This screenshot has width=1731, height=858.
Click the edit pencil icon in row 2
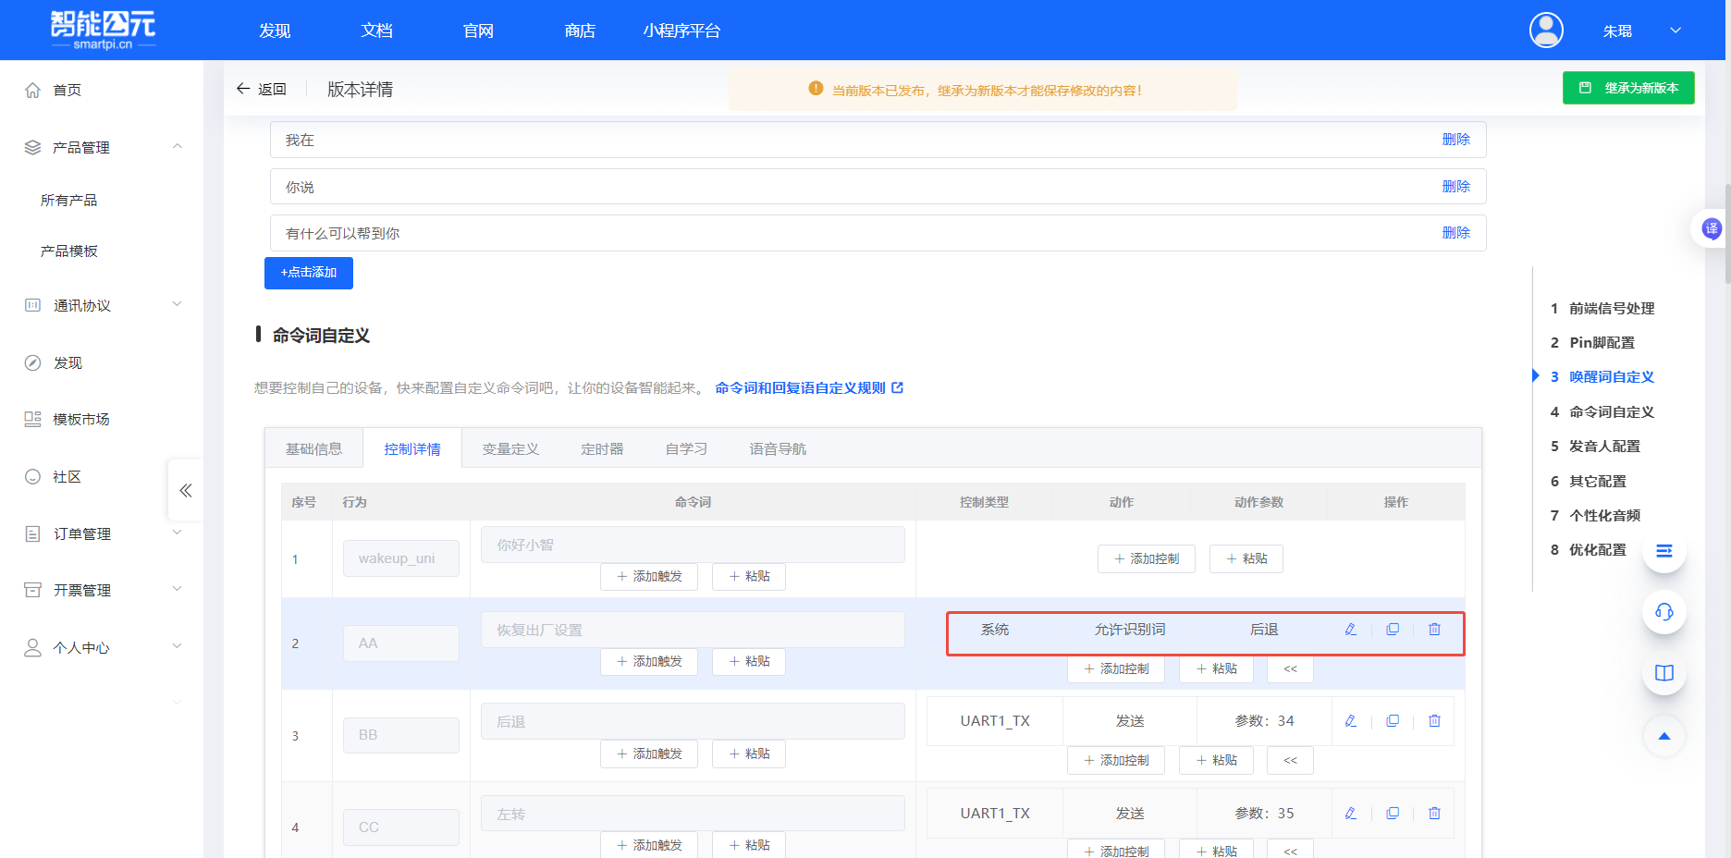click(x=1351, y=630)
